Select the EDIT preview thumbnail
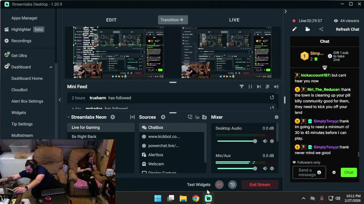 pyautogui.click(x=119, y=52)
